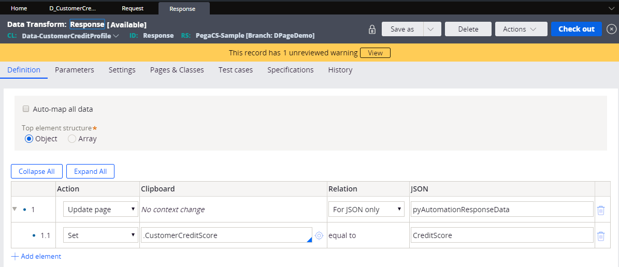The width and height of the screenshot is (619, 267).
Task: Delete row 1.1 with trash icon
Action: [600, 236]
